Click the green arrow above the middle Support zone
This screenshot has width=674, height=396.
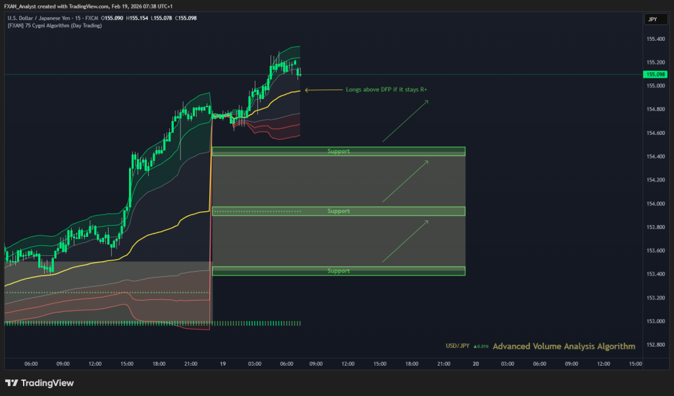coord(405,181)
